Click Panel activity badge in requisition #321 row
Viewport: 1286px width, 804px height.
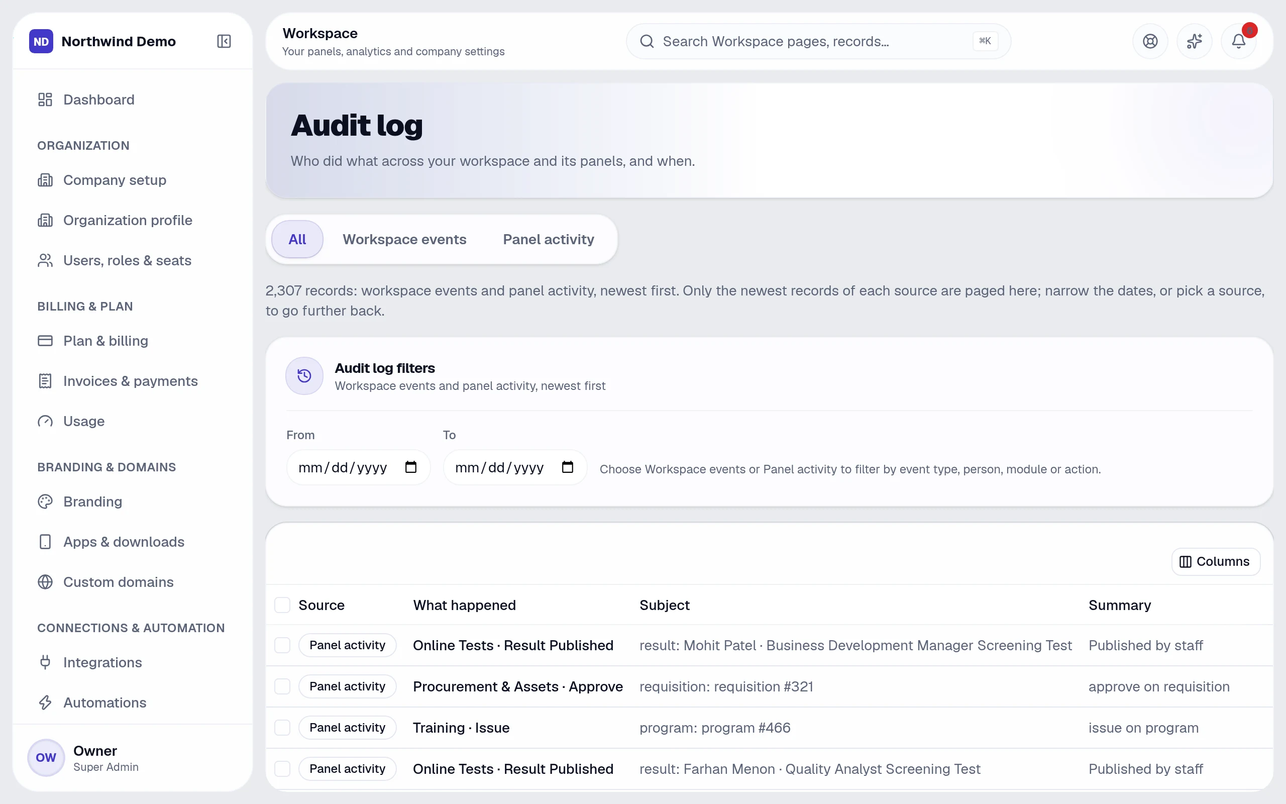[x=348, y=686]
